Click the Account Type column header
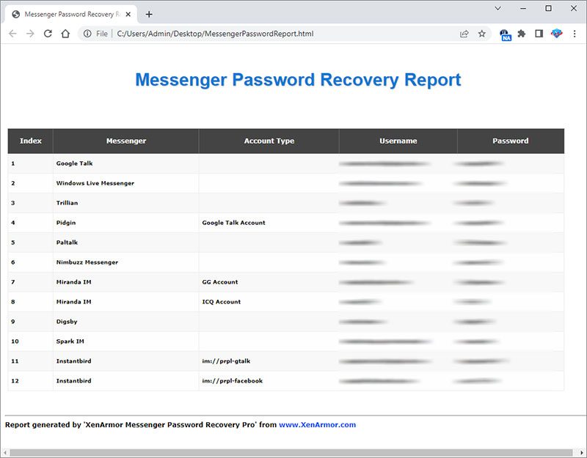 pos(269,141)
